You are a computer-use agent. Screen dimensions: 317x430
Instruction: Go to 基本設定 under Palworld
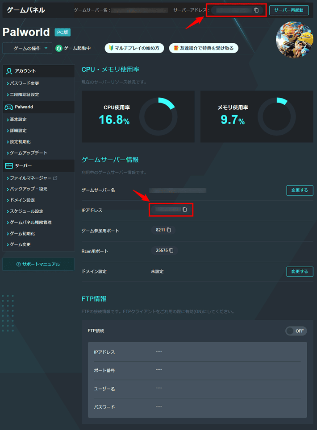point(18,120)
